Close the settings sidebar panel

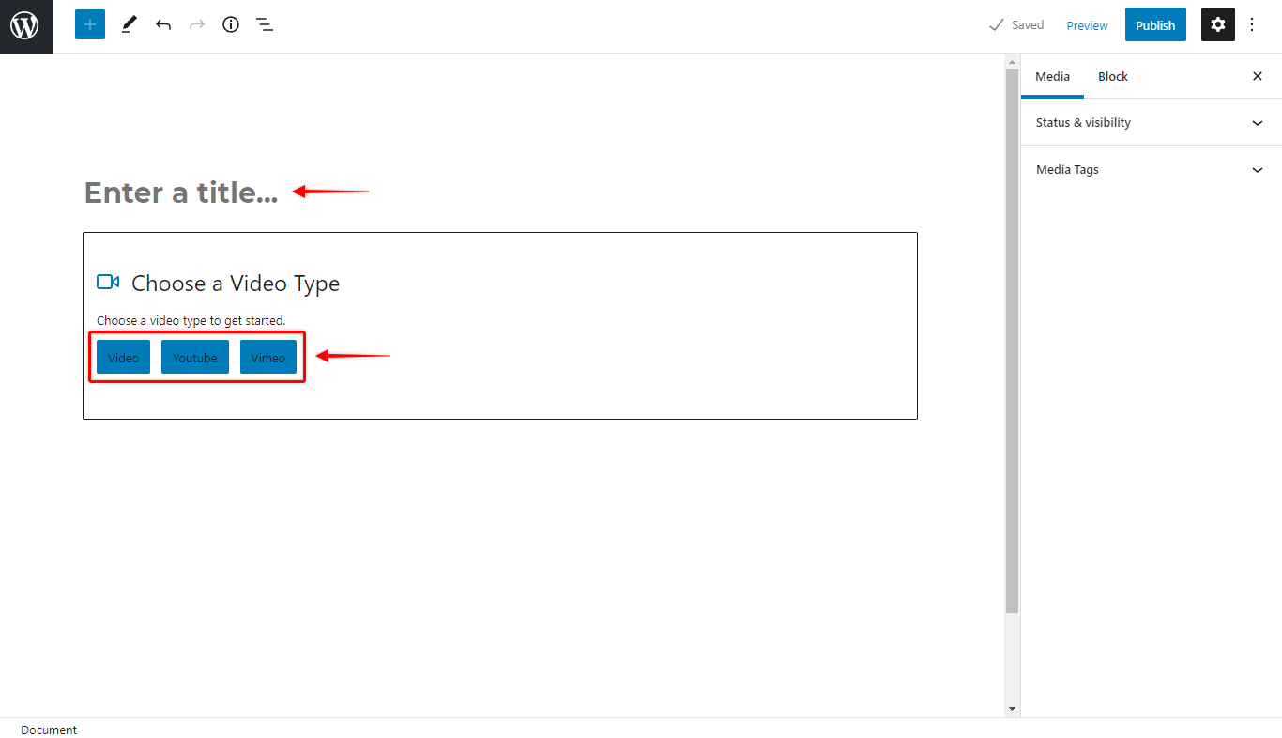(1258, 76)
